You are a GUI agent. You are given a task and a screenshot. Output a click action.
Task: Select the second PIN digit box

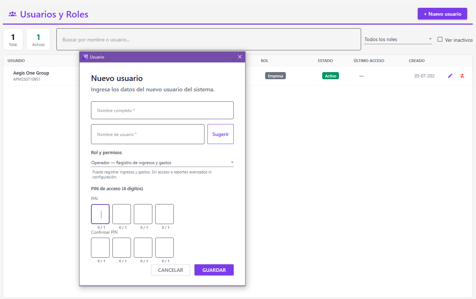122,214
